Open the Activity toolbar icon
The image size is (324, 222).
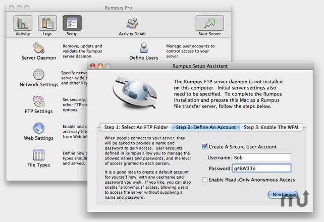[23, 23]
